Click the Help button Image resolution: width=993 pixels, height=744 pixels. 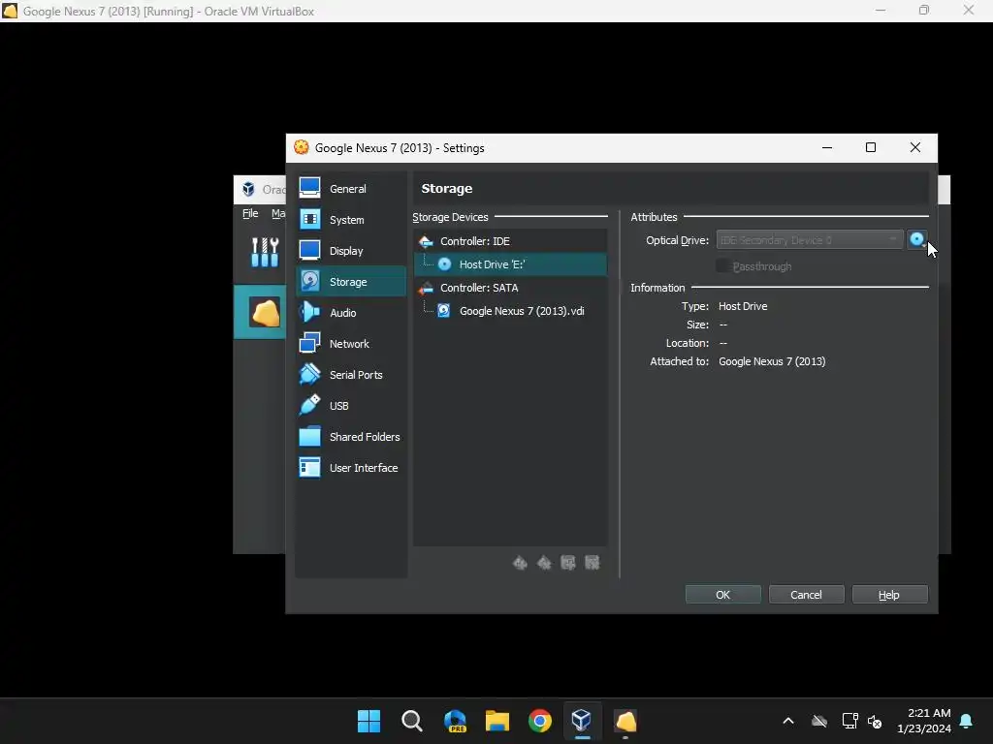890,595
